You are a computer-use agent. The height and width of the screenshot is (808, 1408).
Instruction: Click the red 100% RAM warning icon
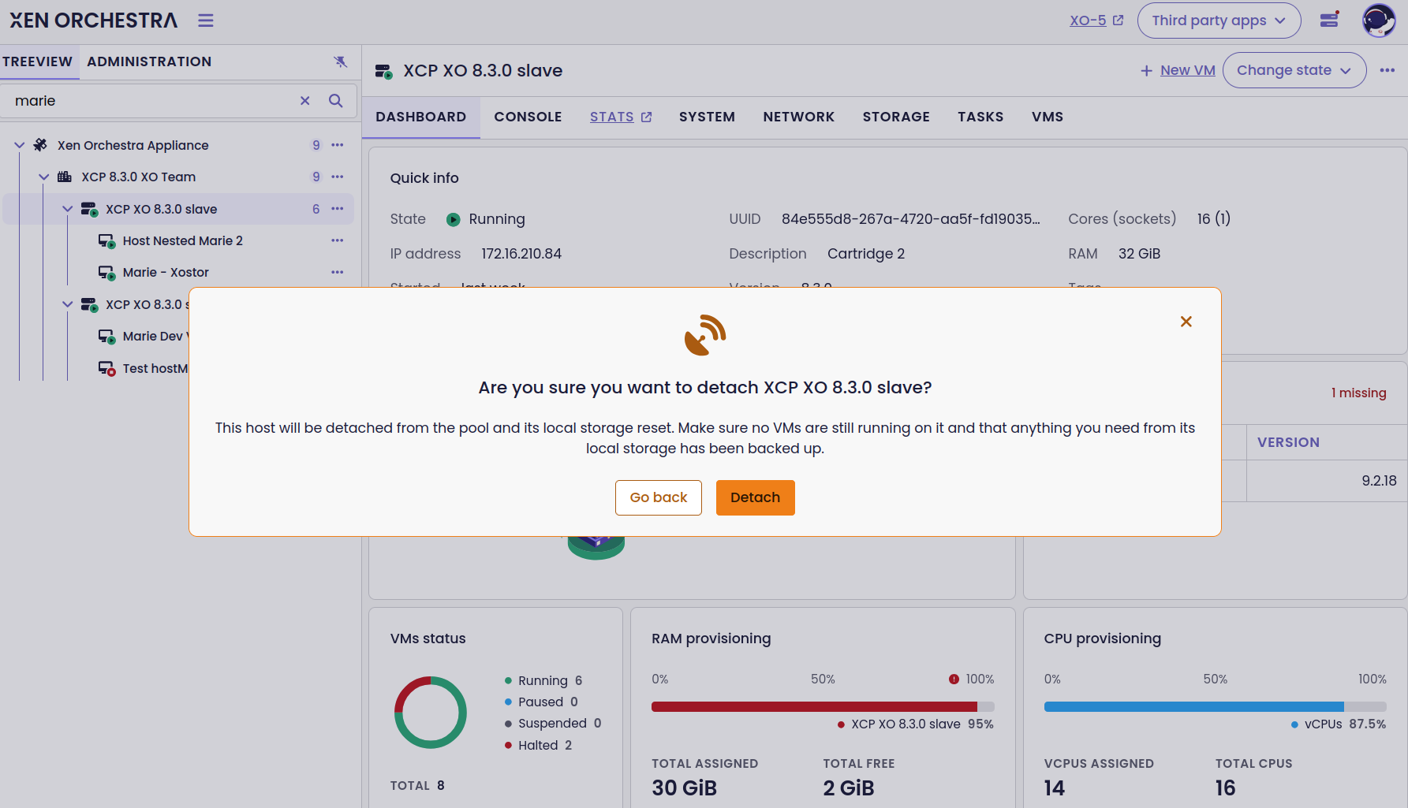[954, 679]
